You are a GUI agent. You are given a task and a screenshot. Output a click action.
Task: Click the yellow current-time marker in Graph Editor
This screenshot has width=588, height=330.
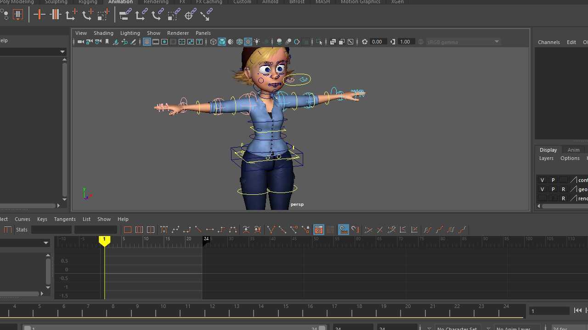click(x=104, y=240)
